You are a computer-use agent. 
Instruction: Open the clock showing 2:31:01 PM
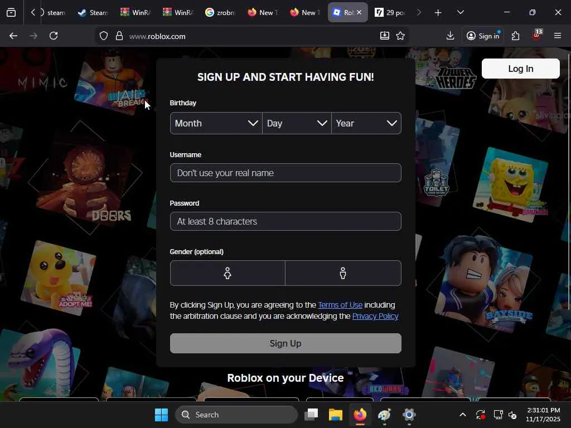click(x=543, y=415)
